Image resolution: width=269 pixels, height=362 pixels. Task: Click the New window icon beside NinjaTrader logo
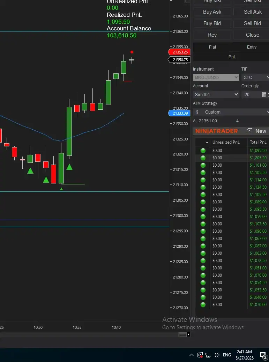point(250,131)
